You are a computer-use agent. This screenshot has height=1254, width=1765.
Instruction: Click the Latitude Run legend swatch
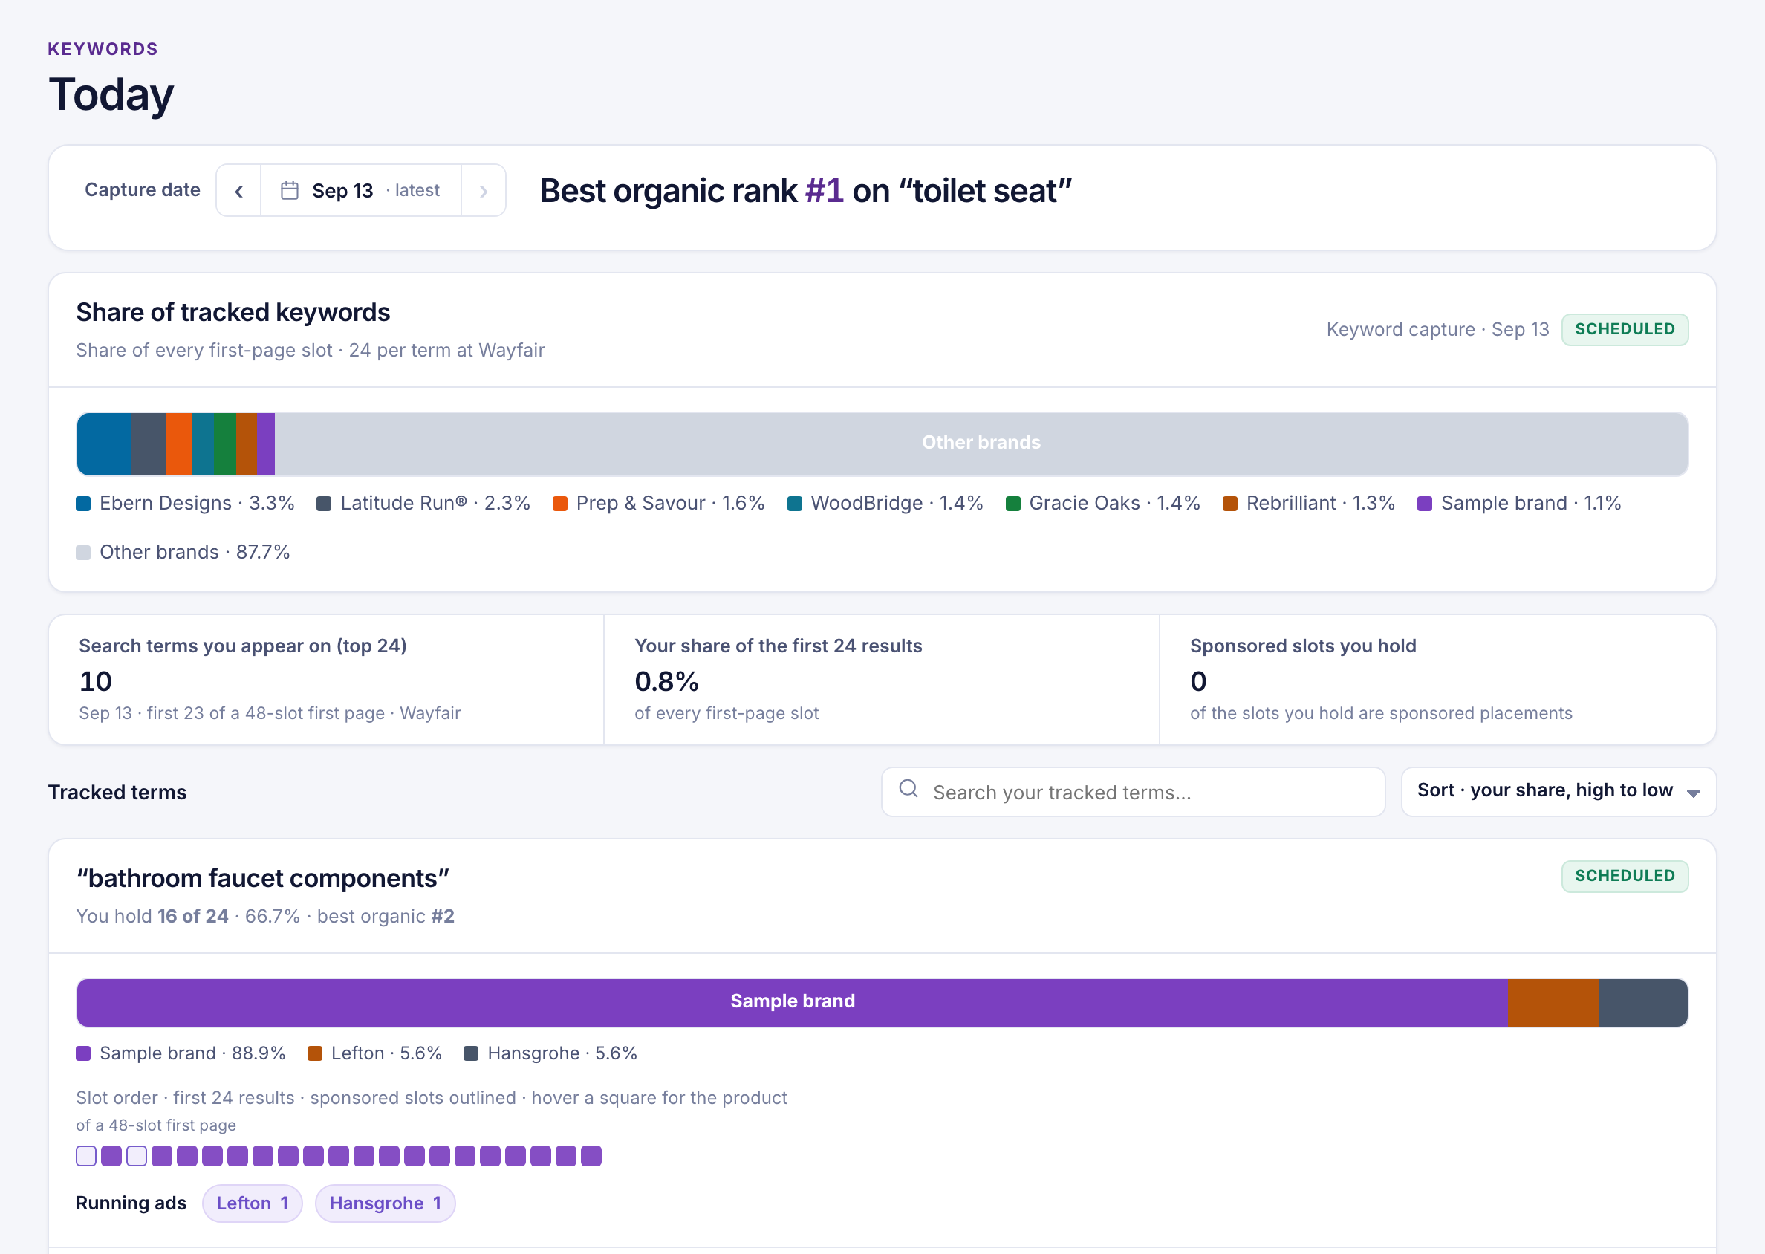[x=325, y=504]
